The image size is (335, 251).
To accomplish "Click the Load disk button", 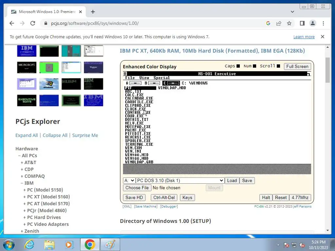I will [232, 180].
